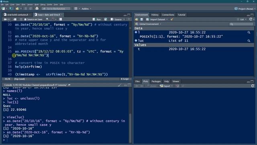Screen dimensions: 257x145
Task: Open workspace panes layout icon
Action: click(76, 8)
